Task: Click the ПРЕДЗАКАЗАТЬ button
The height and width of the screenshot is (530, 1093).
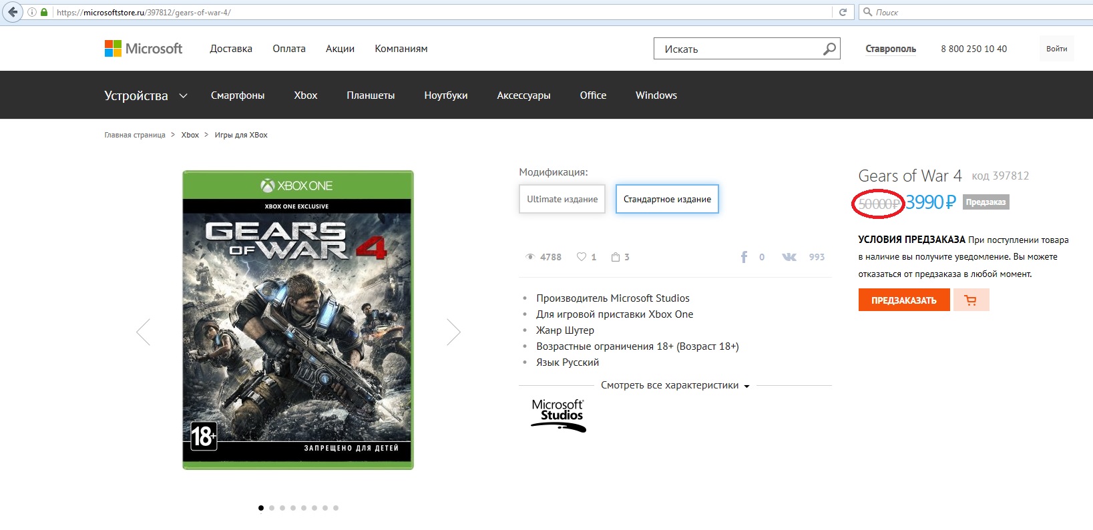Action: [x=904, y=300]
